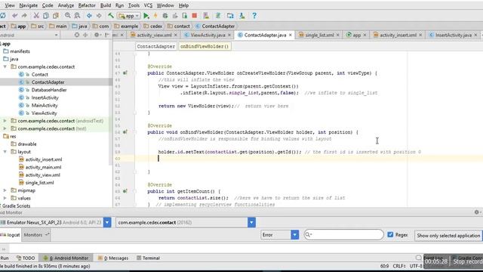Expand the mipmap folder

pyautogui.click(x=5, y=190)
